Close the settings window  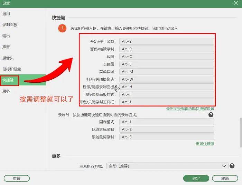236,3
